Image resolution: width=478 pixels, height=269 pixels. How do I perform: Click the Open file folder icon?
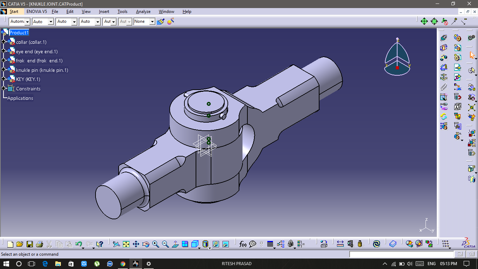[x=20, y=244]
